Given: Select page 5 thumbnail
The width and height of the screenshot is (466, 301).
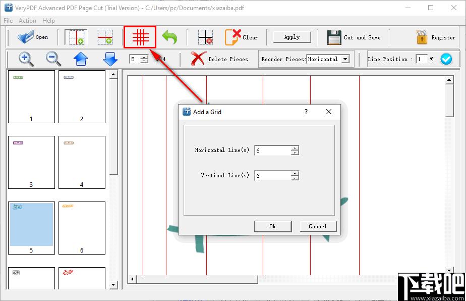Looking at the screenshot, I should coord(31,228).
